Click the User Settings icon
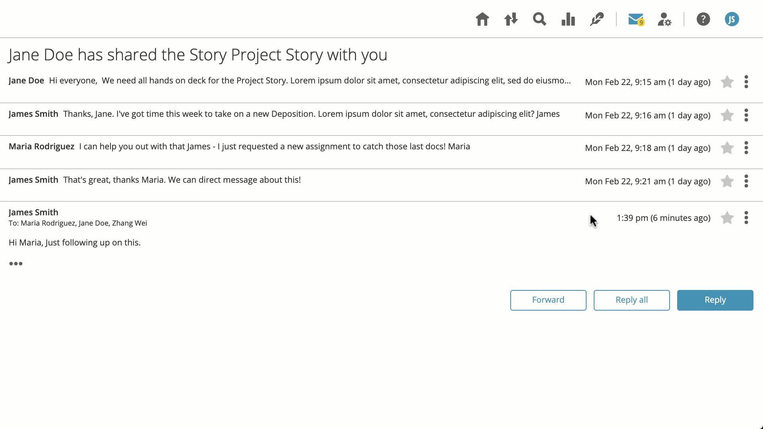 pyautogui.click(x=664, y=19)
